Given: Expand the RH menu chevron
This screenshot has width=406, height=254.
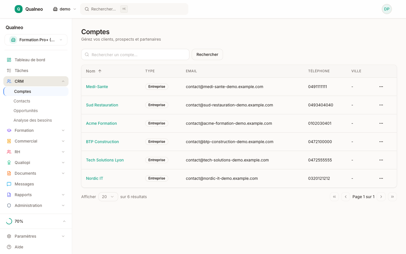Looking at the screenshot, I should click(63, 152).
